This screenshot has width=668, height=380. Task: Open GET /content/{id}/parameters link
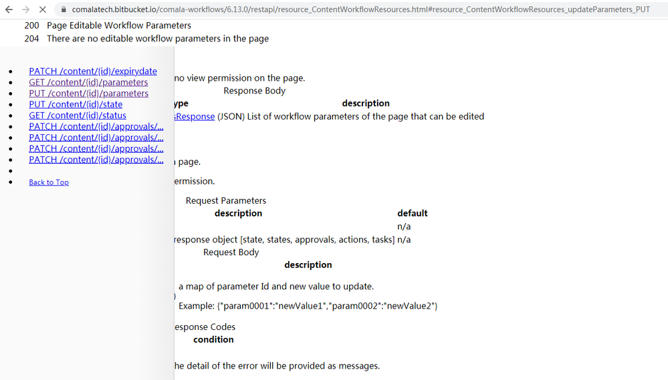pos(88,82)
